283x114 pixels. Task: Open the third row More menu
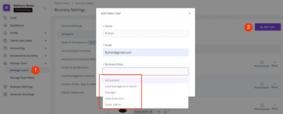[x=274, y=107]
